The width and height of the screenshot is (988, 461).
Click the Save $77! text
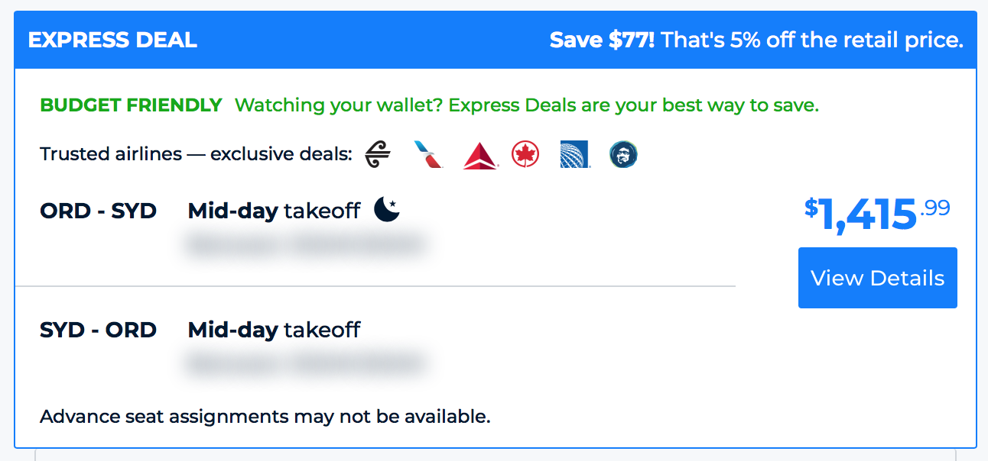[x=602, y=40]
